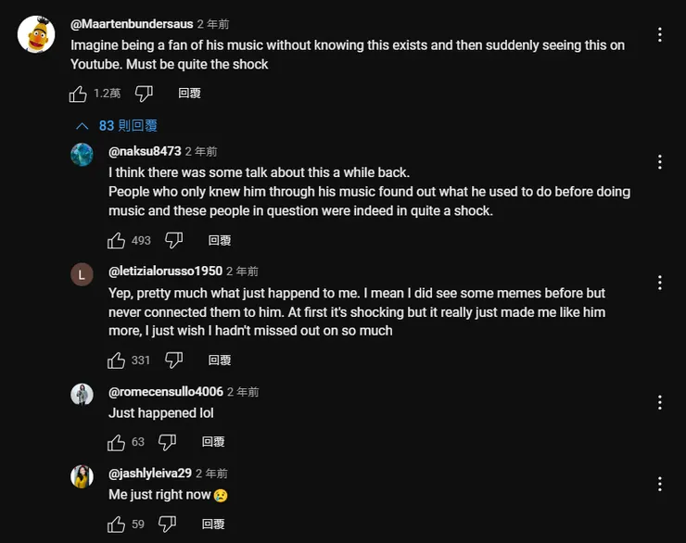This screenshot has height=543, width=686.
Task: Like jashlyleiva29's reply
Action: (117, 524)
